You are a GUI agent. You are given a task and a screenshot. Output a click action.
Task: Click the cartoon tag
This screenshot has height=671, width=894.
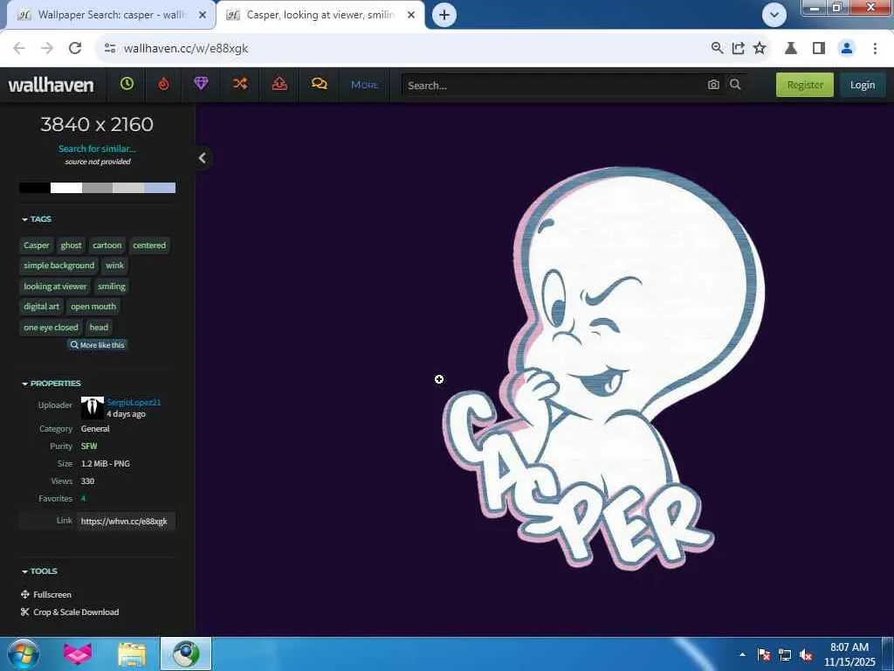coord(107,246)
